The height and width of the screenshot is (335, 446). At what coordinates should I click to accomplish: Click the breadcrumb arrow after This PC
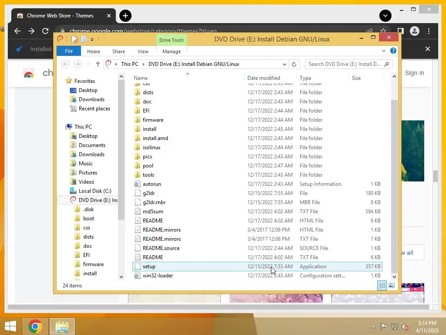143,64
